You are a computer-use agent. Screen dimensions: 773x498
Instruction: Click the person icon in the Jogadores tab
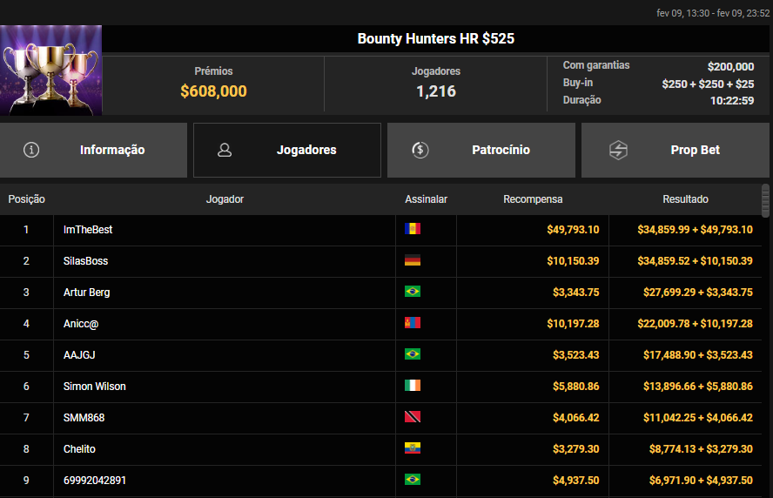click(225, 150)
